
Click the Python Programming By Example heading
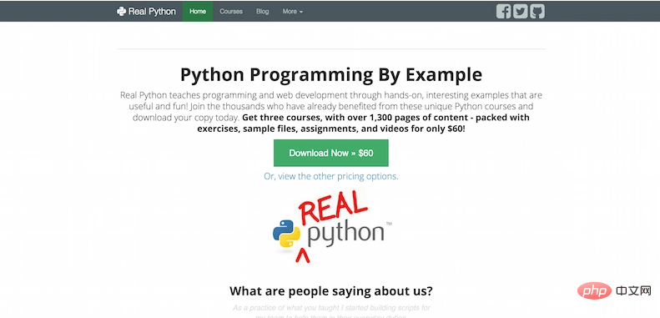click(x=331, y=74)
